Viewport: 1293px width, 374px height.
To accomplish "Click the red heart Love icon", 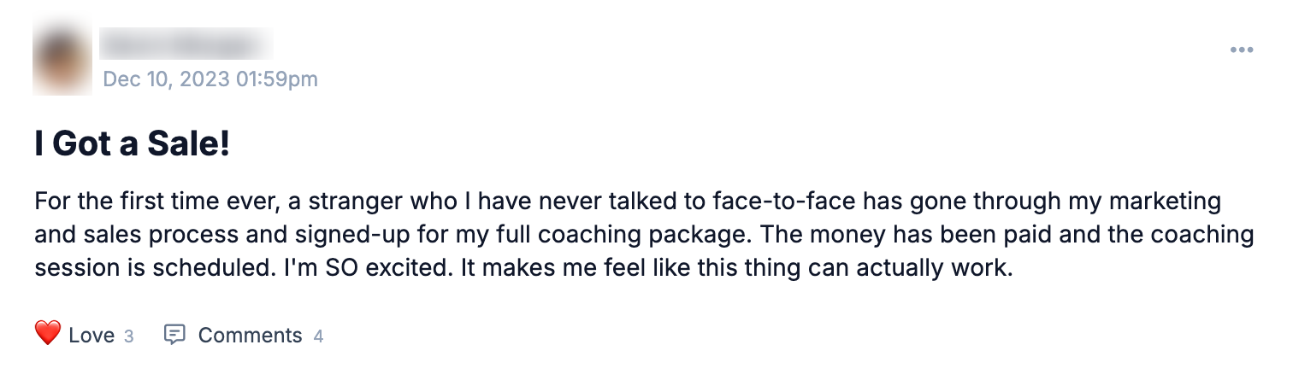I will (48, 334).
